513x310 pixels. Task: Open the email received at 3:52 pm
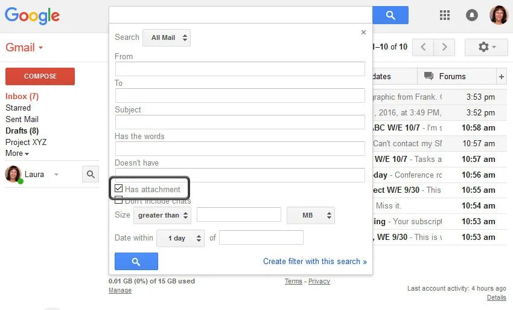[439, 113]
